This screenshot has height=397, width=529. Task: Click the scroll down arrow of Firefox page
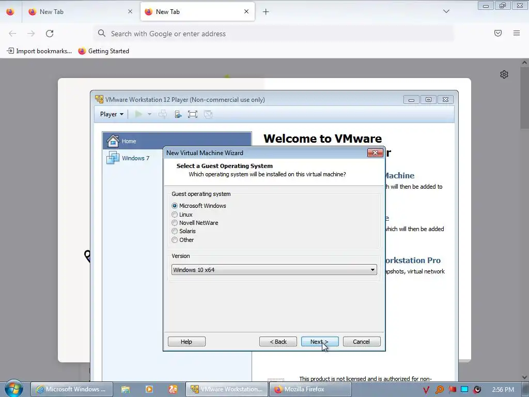525,377
